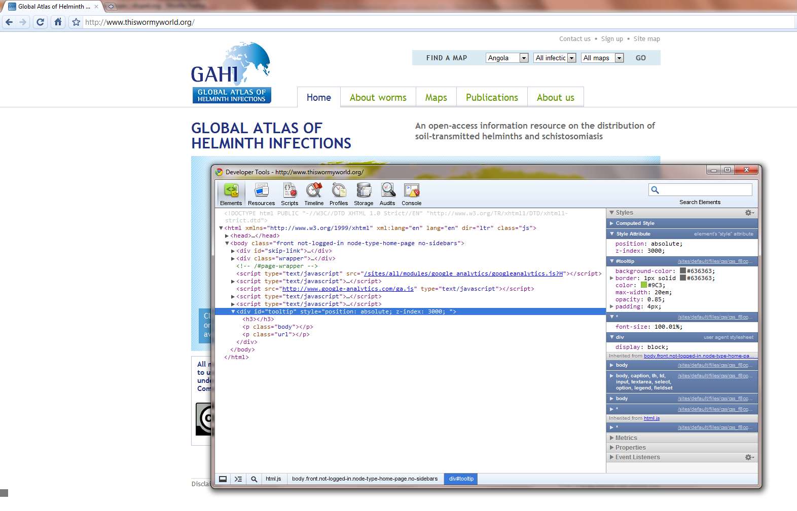Click the dock to main window icon
Viewport: 797px width, 511px height.
click(x=223, y=479)
